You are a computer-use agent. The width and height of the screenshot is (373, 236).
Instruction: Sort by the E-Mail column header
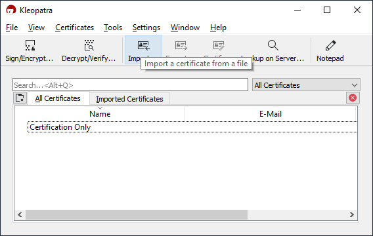click(x=271, y=114)
